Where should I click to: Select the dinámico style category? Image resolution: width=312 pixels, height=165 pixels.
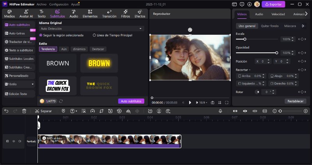[79, 49]
